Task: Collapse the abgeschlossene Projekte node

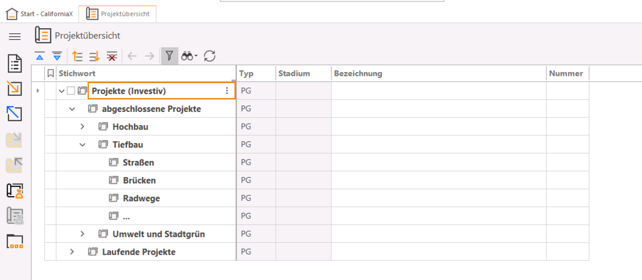Action: 72,109
